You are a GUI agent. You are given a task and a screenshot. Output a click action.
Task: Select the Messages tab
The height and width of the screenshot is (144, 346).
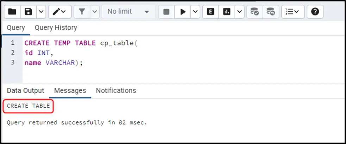70,91
